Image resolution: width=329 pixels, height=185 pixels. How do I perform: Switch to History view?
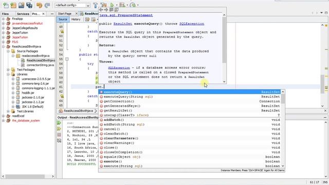coord(76,20)
